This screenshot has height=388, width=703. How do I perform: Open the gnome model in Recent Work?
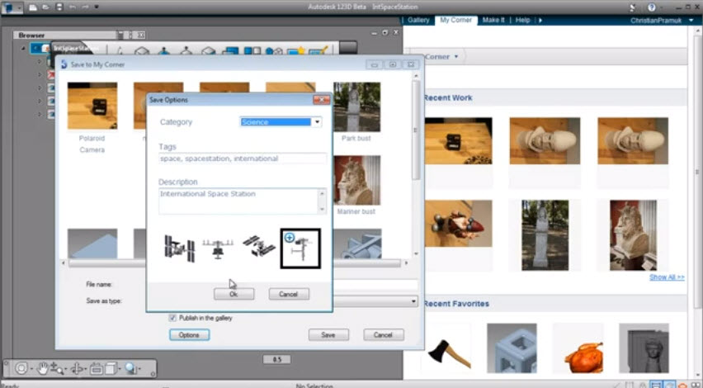(x=458, y=224)
